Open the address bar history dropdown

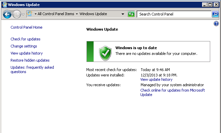(123, 14)
